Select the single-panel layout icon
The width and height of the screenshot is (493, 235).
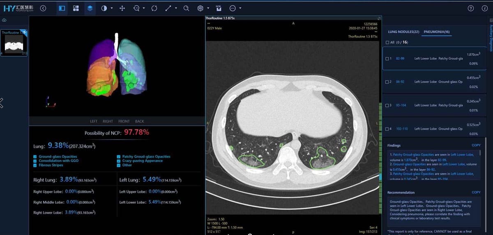point(62,8)
